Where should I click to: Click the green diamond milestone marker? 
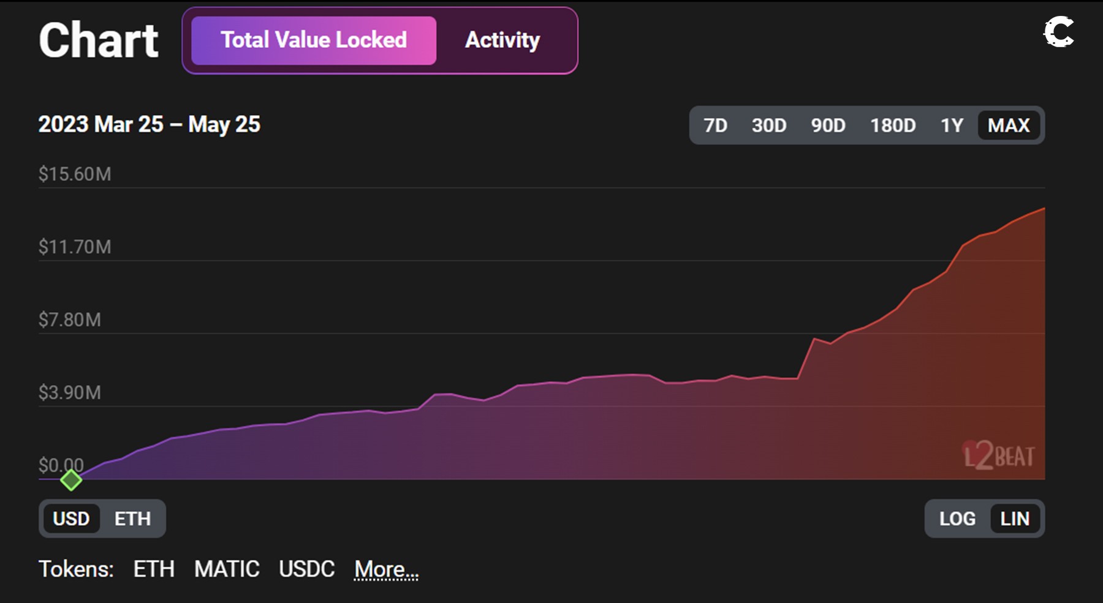pos(71,480)
